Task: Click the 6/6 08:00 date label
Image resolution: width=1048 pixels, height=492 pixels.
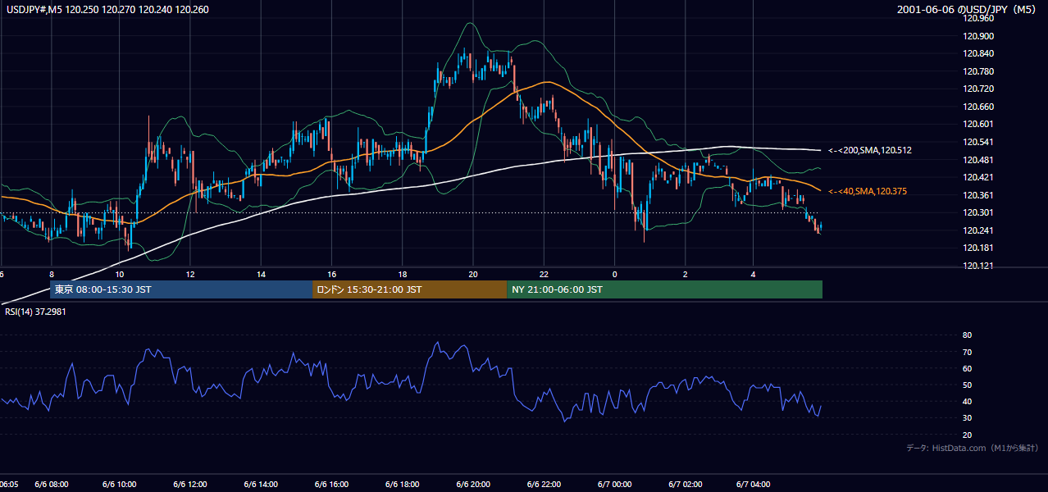Action: [51, 485]
